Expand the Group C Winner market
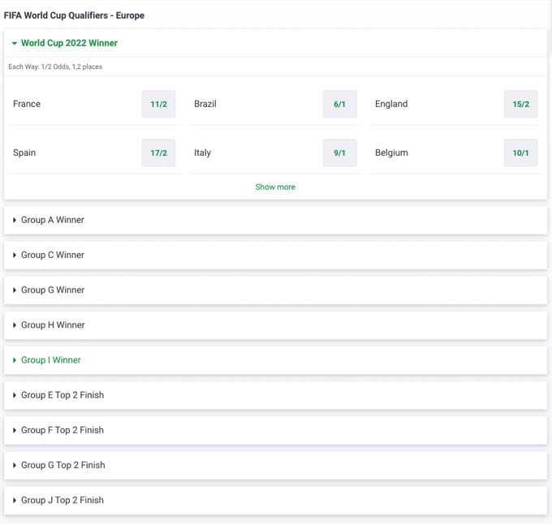 click(276, 256)
